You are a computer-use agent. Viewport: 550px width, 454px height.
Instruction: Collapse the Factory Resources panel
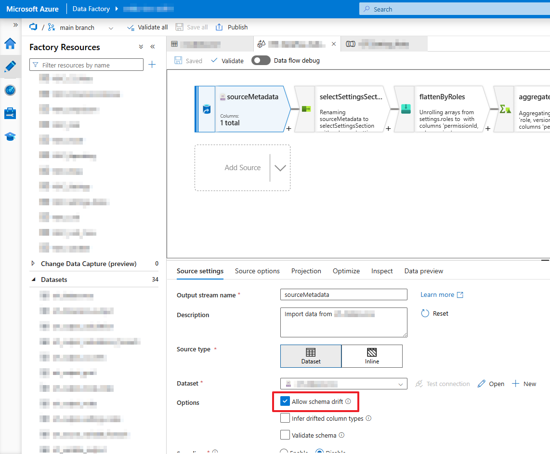(153, 47)
